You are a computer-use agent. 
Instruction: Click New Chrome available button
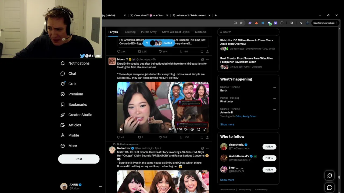(x=325, y=23)
